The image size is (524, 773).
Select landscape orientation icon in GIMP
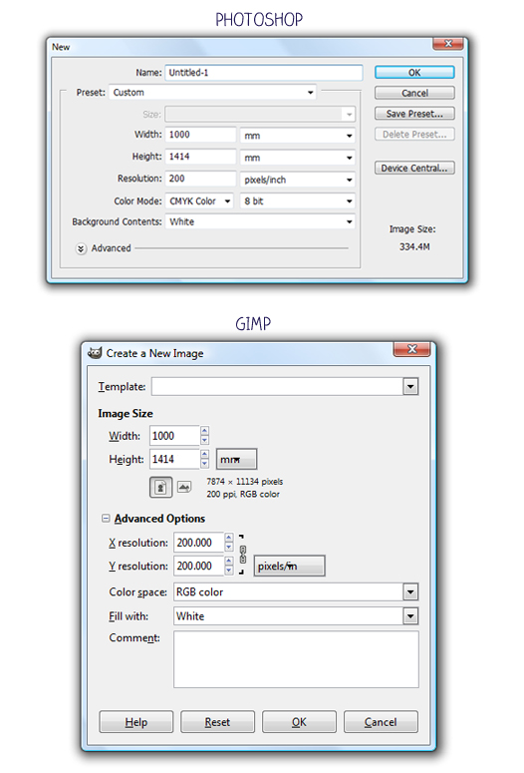(x=183, y=487)
